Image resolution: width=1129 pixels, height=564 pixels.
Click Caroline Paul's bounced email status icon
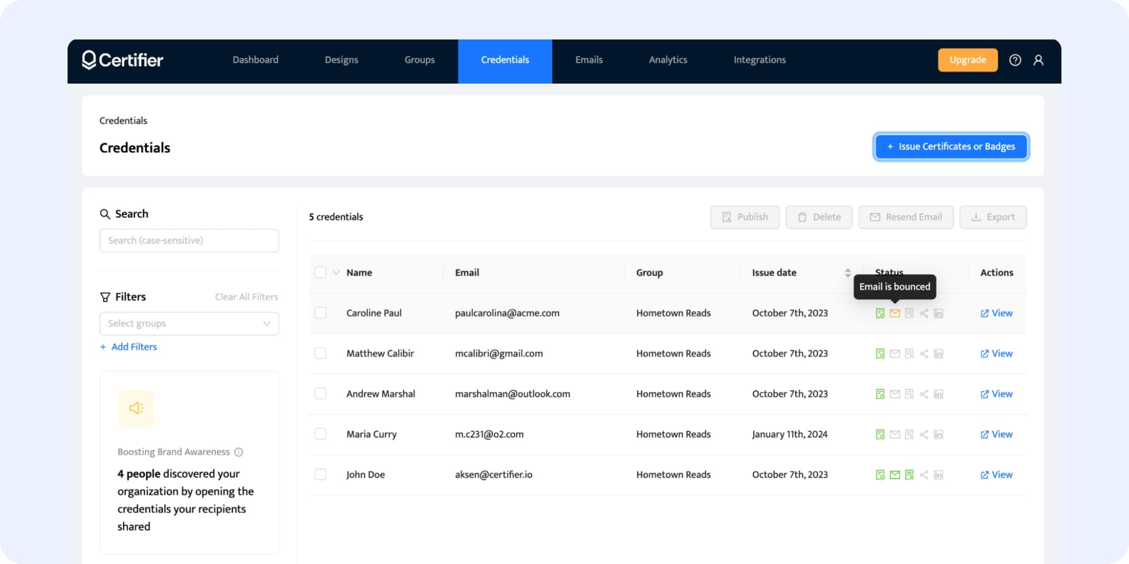click(894, 313)
